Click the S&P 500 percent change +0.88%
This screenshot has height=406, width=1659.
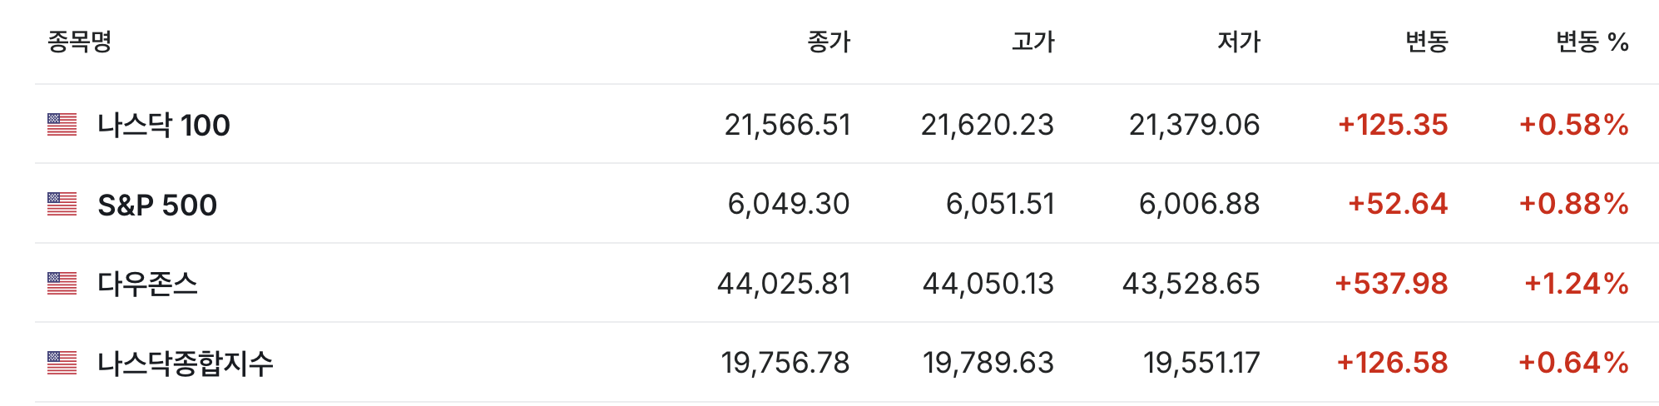[1573, 204]
